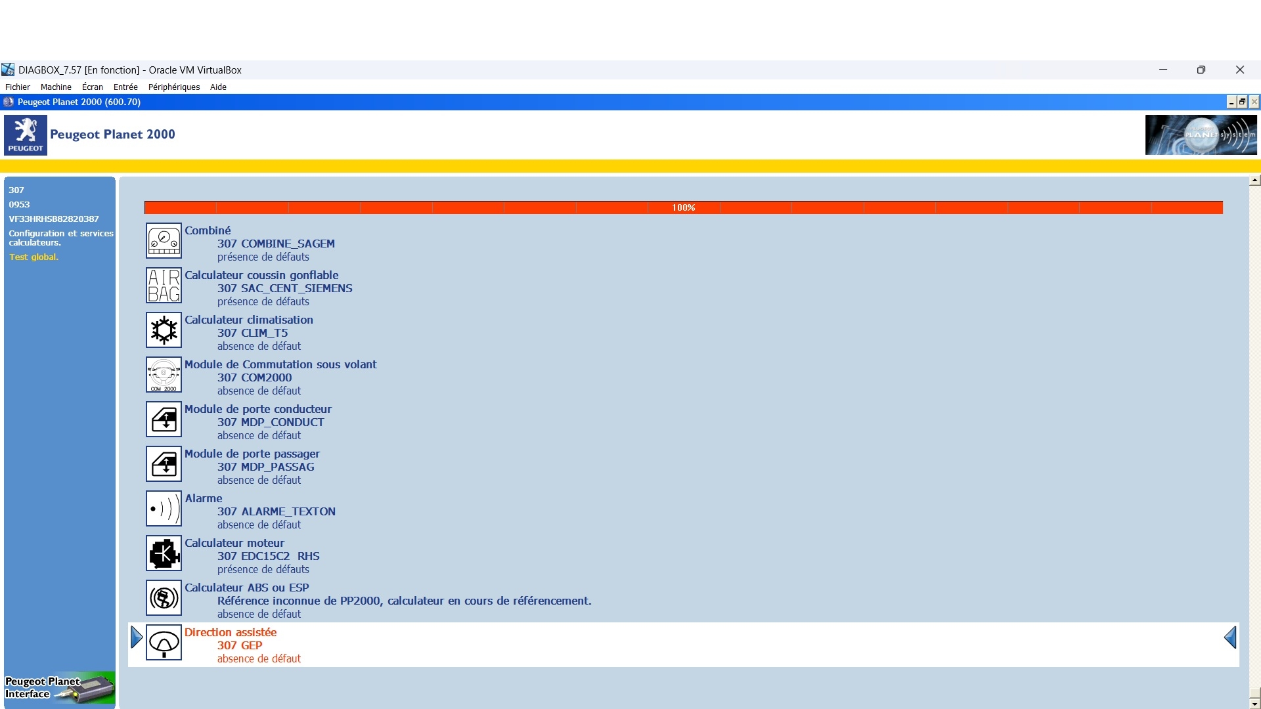Image resolution: width=1261 pixels, height=709 pixels.
Task: Open the Entrée menu
Action: point(125,87)
